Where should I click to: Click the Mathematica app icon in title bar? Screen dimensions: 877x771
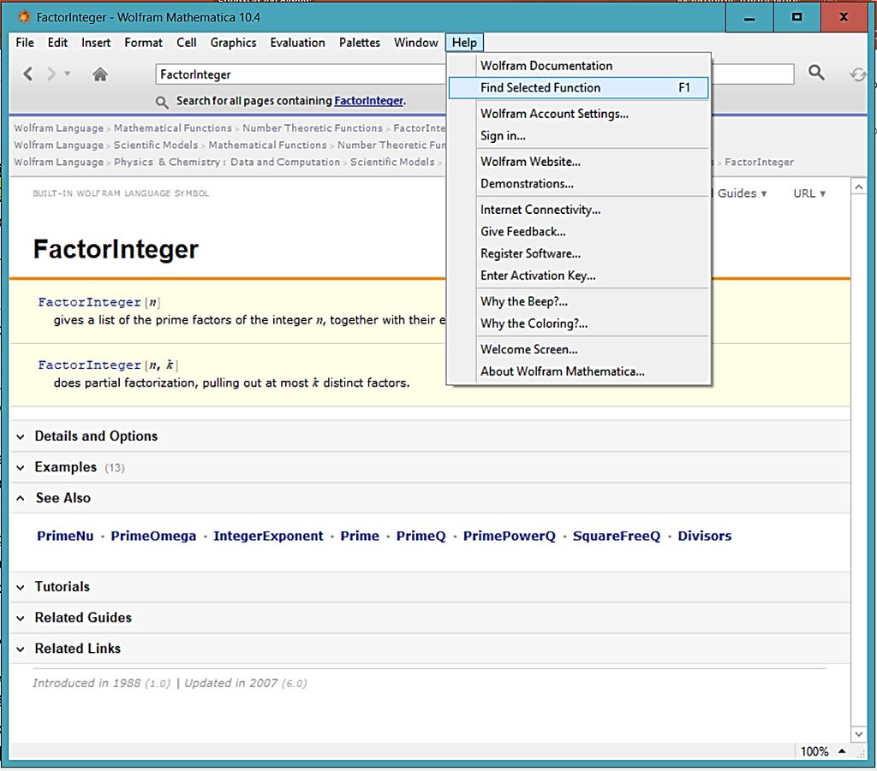coord(24,17)
